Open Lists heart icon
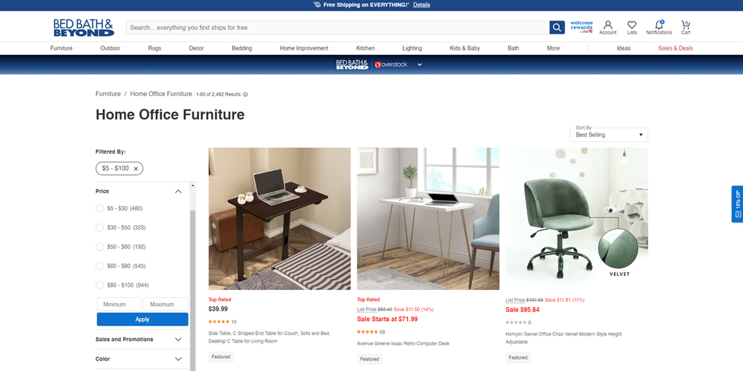This screenshot has width=743, height=371. coord(632,27)
